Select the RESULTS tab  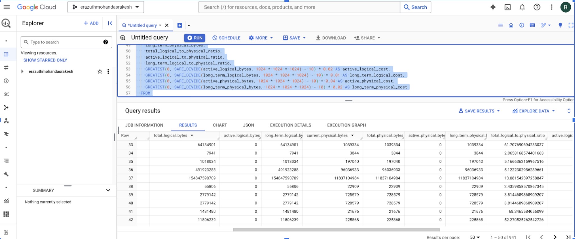coord(188,125)
